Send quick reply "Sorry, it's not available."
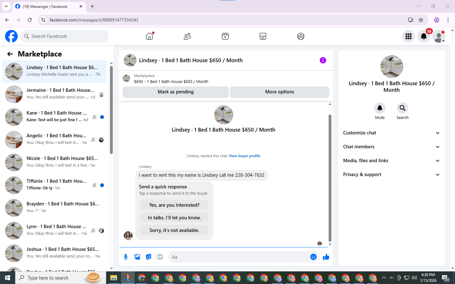 pyautogui.click(x=174, y=230)
